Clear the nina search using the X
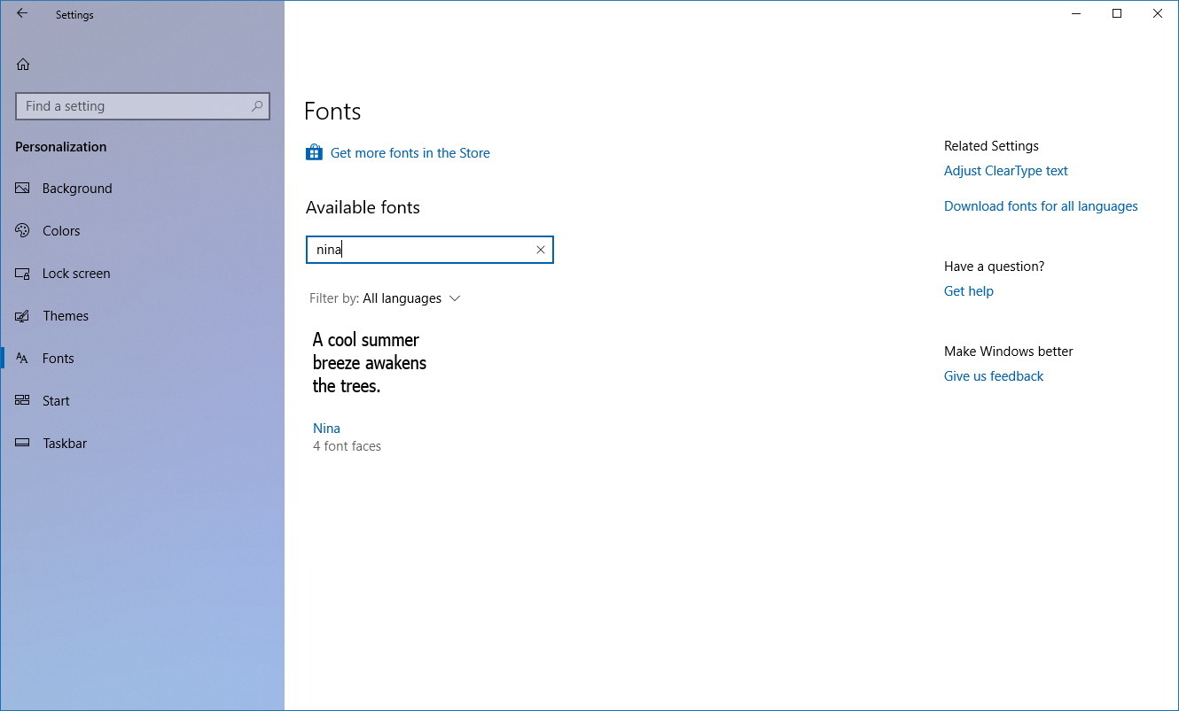The width and height of the screenshot is (1179, 711). point(541,250)
